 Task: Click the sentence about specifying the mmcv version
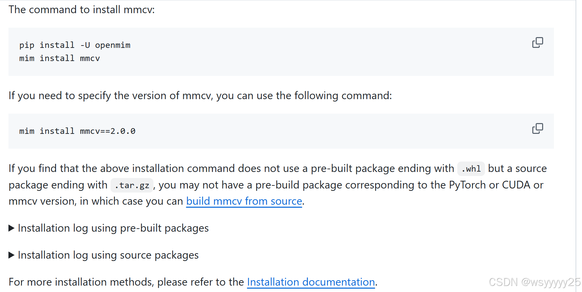coord(199,95)
